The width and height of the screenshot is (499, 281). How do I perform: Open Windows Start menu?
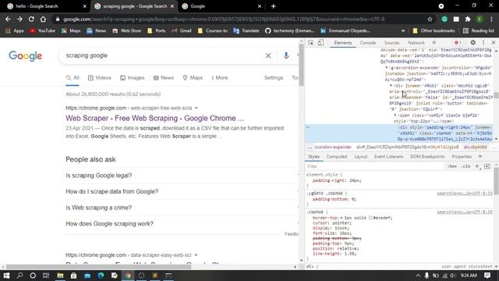(x=6, y=276)
